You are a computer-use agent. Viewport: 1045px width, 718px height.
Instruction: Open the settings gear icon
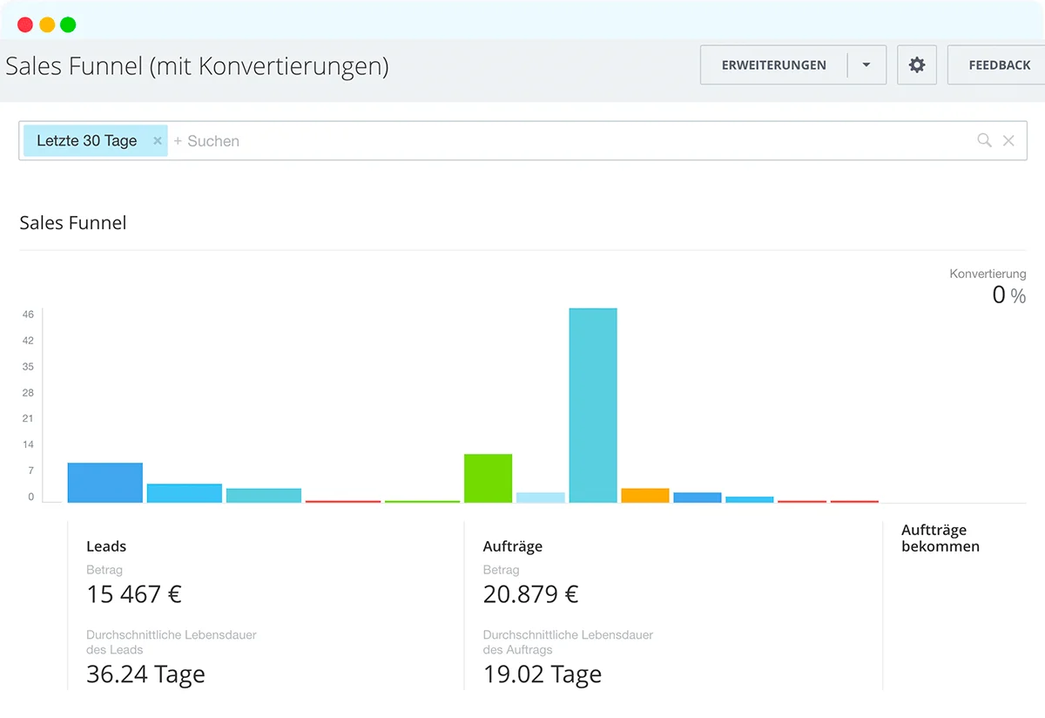click(x=917, y=65)
